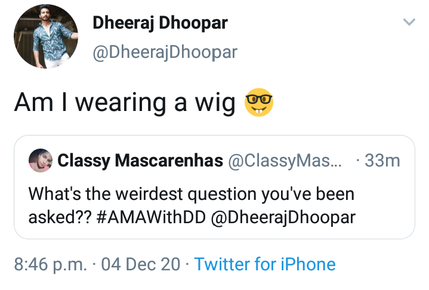The height and width of the screenshot is (290, 429).
Task: Click the 8:46 p.m. timestamp
Action: (x=50, y=264)
